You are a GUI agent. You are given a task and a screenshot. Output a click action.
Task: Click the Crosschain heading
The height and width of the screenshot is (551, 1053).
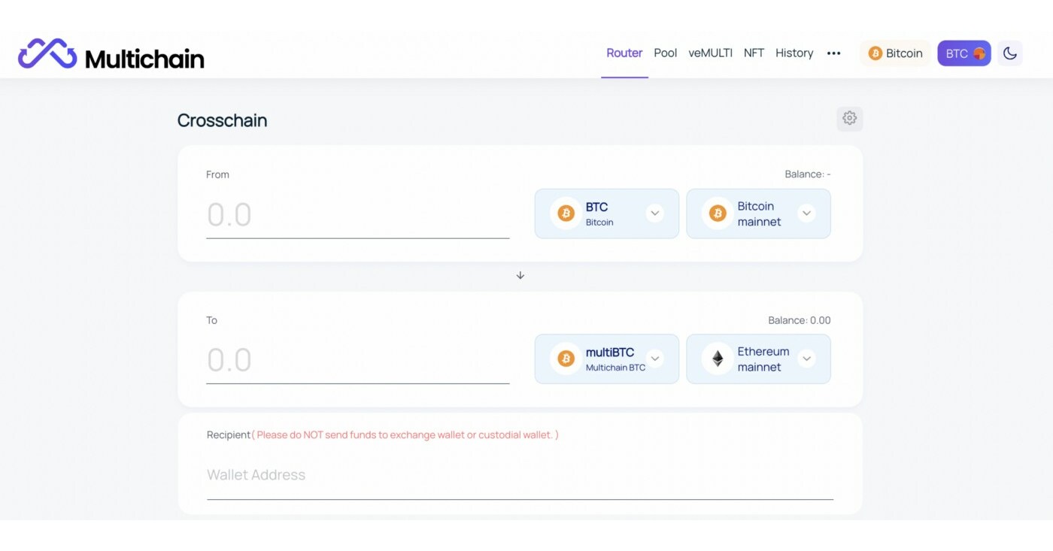coord(222,120)
